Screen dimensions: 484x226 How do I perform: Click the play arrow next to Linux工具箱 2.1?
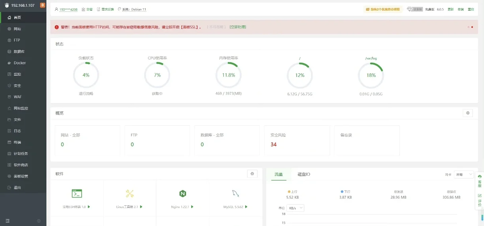point(141,207)
